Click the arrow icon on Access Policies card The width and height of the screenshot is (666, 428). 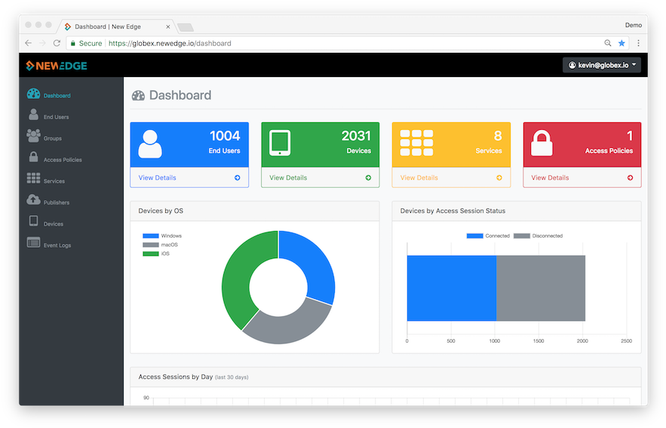pyautogui.click(x=630, y=178)
